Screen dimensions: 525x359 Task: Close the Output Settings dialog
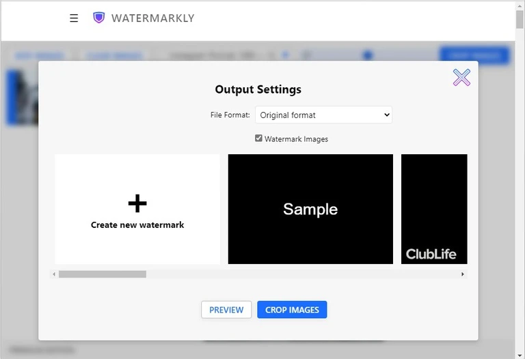(x=461, y=78)
